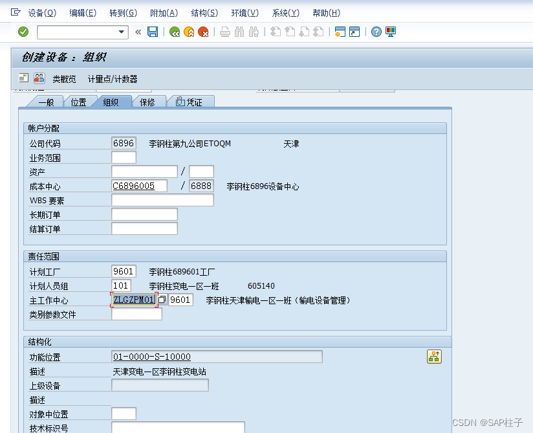Click the green Enter checkmark icon
533x433 pixels.
click(23, 32)
